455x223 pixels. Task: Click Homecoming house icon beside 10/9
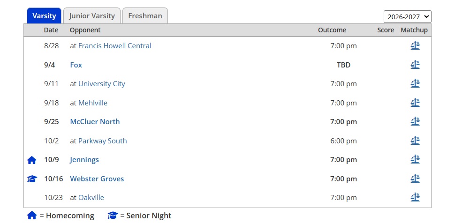point(31,160)
